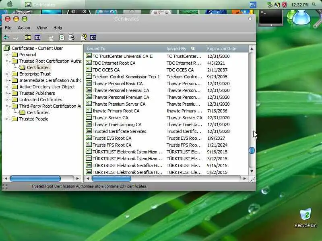The image size is (322, 241).
Task: Click the round button at title bar right
Action: click(x=250, y=18)
